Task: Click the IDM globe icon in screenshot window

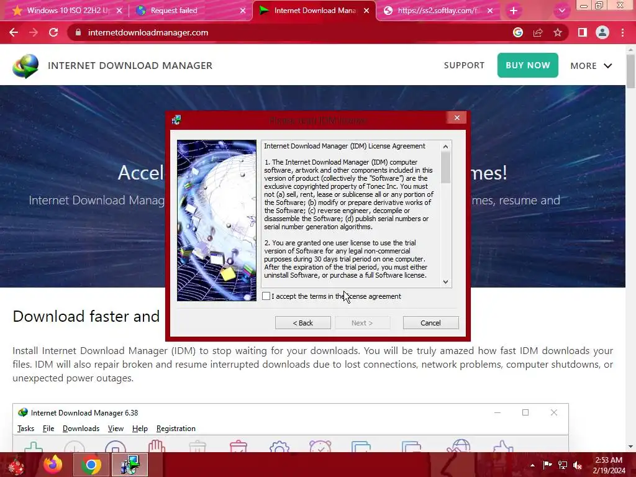Action: click(23, 412)
